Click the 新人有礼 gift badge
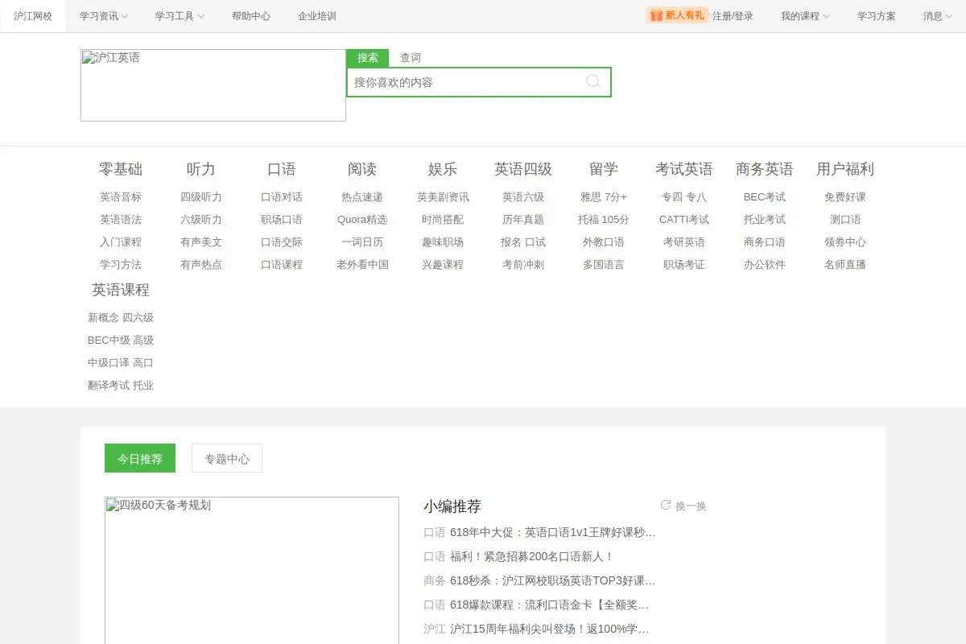 tap(677, 15)
